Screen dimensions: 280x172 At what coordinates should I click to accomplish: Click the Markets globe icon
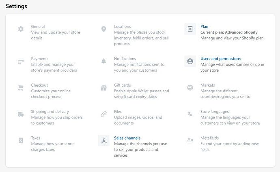pyautogui.click(x=190, y=88)
